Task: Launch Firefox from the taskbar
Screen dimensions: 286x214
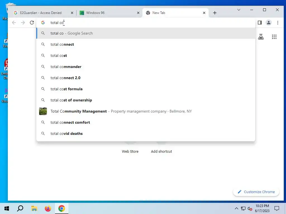Action: coord(48,208)
